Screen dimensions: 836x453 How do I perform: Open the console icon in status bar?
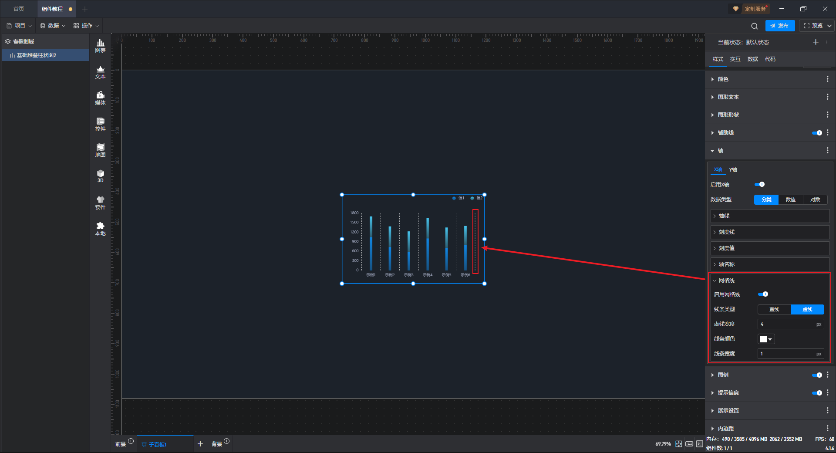coord(700,444)
